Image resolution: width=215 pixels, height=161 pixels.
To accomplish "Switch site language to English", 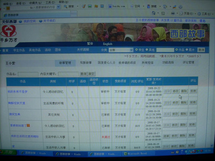I will point(107,44).
